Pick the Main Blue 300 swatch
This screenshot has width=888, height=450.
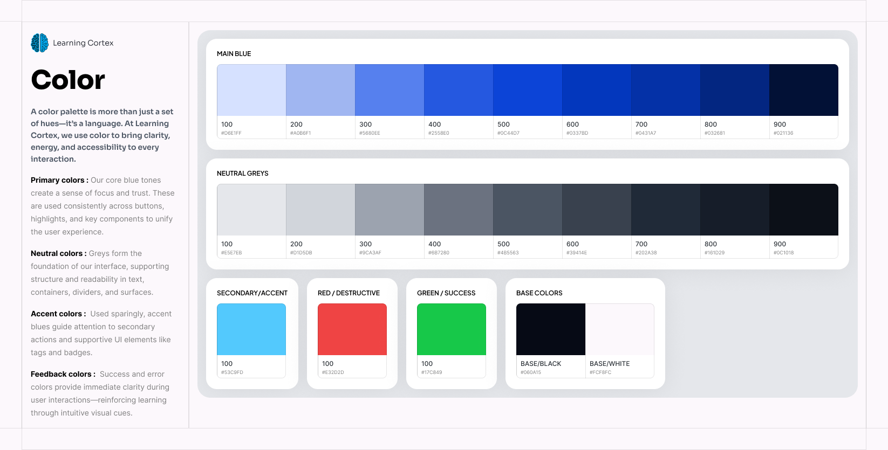[390, 90]
